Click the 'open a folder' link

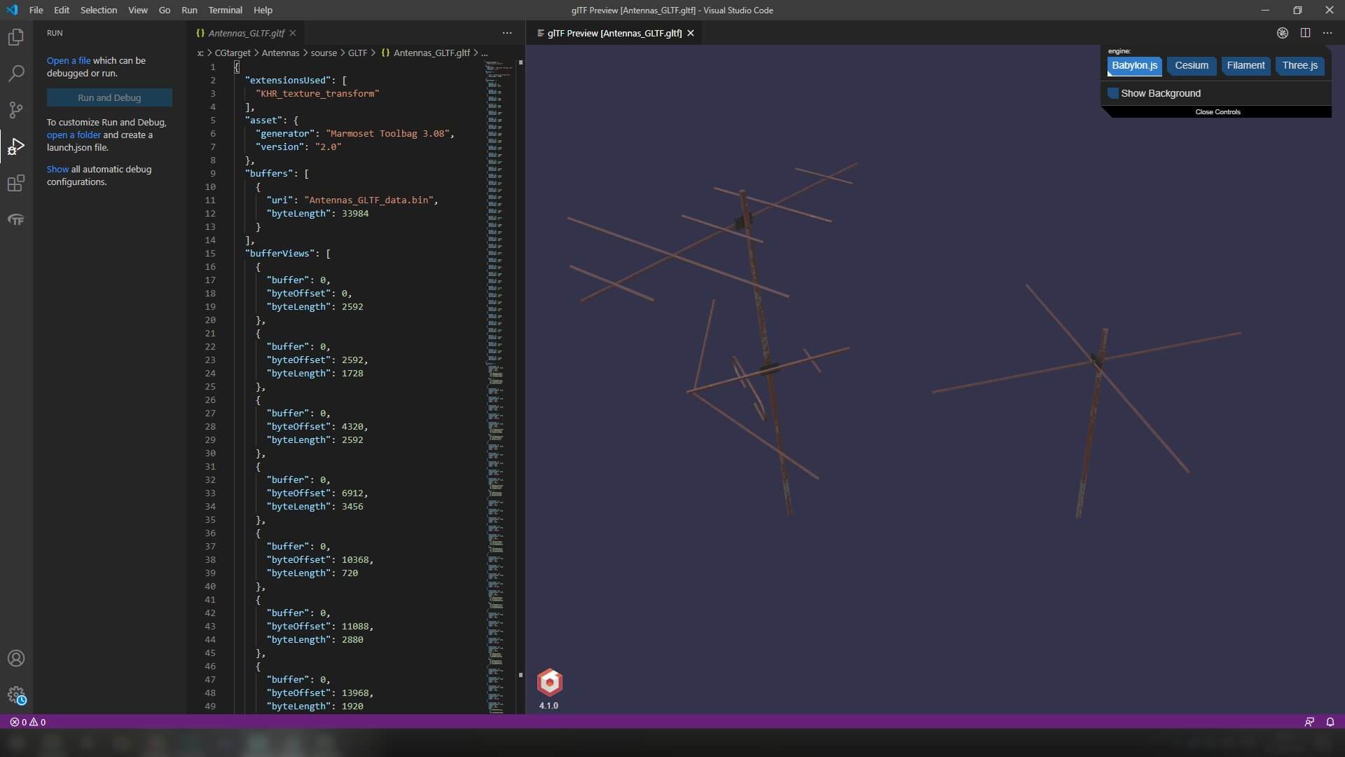74,135
